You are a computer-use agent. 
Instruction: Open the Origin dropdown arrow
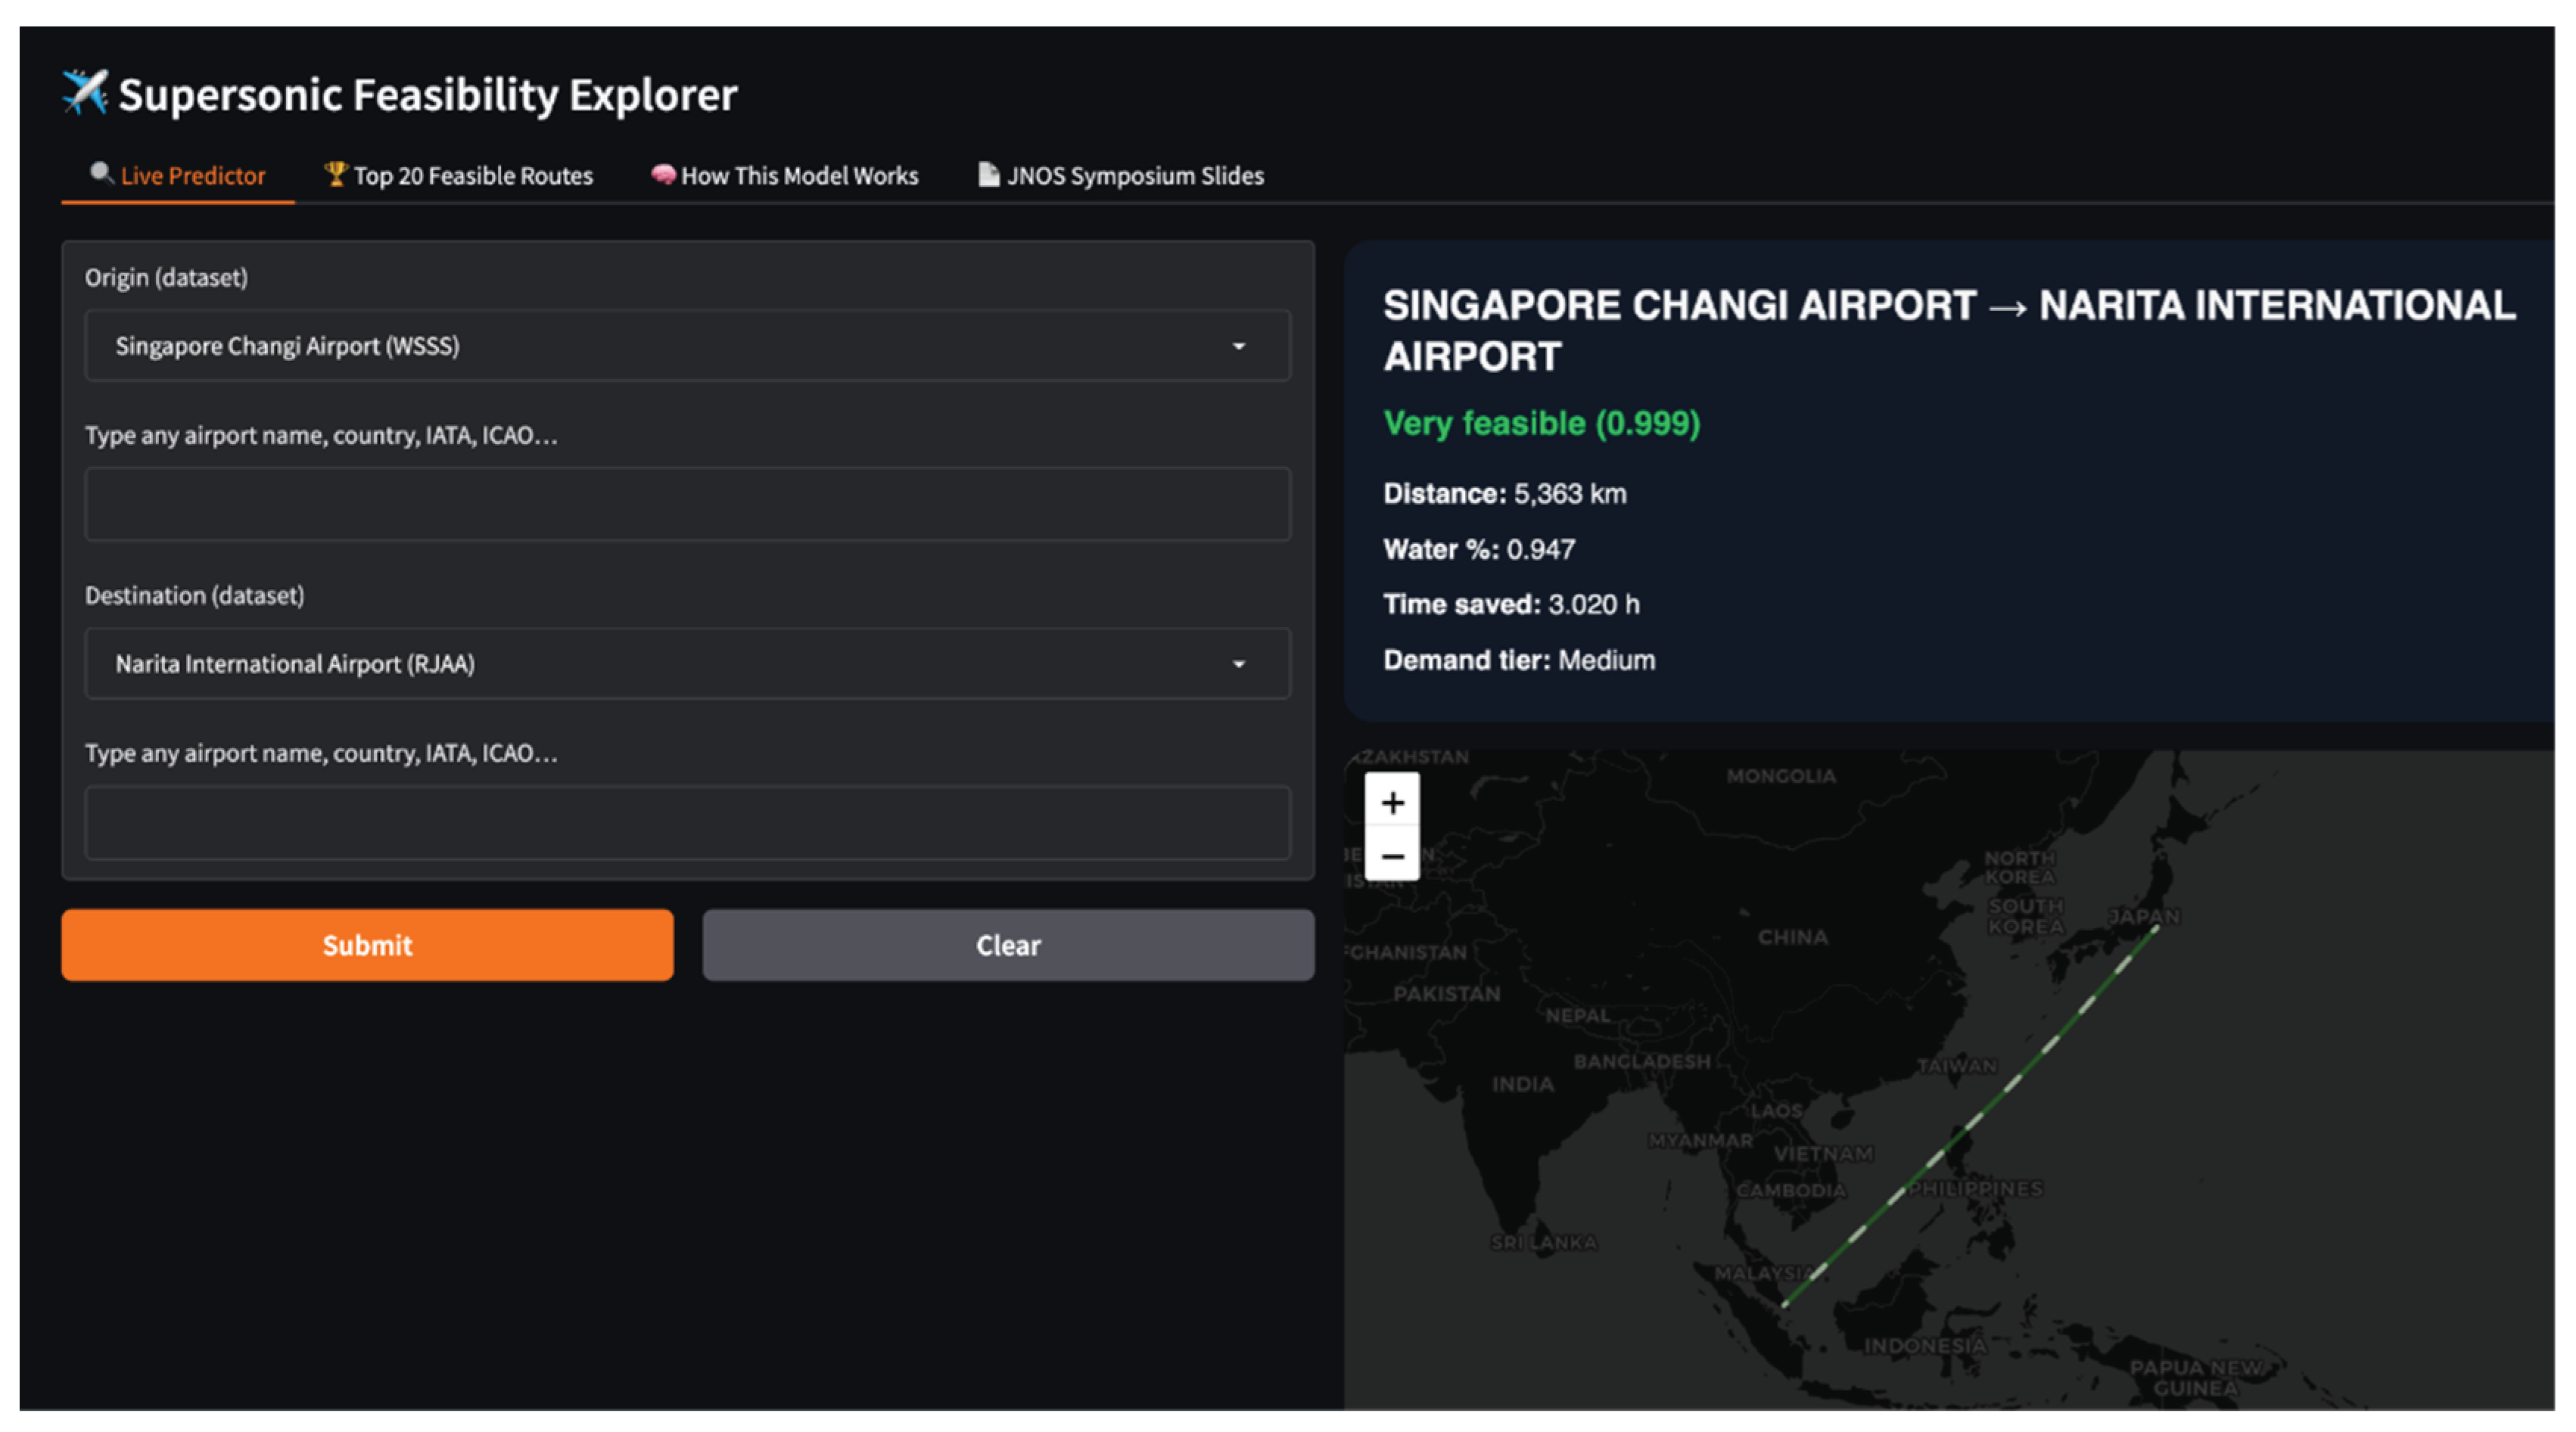[1238, 346]
